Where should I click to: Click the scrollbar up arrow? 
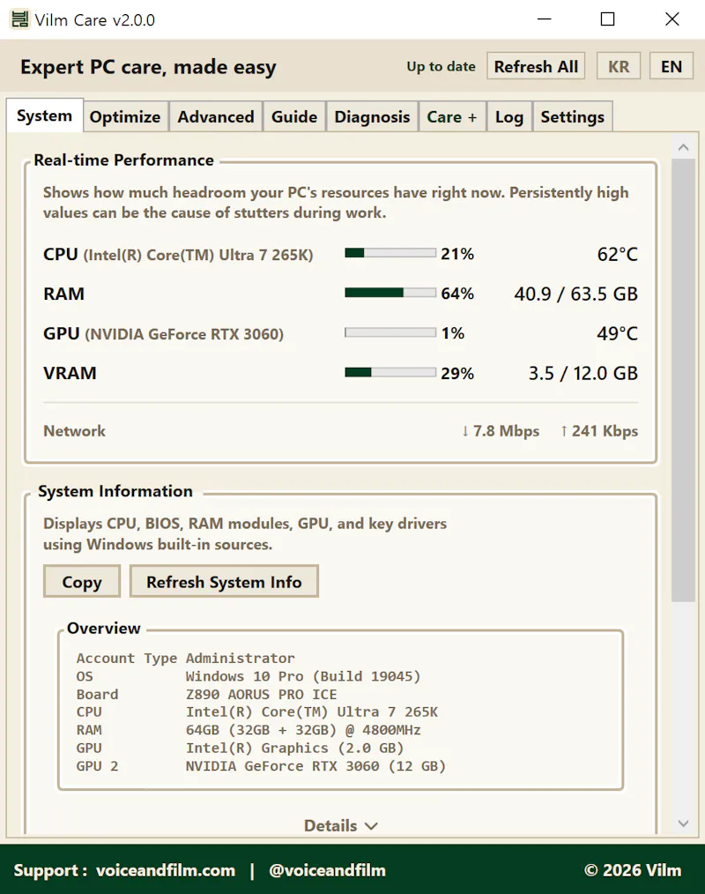683,147
